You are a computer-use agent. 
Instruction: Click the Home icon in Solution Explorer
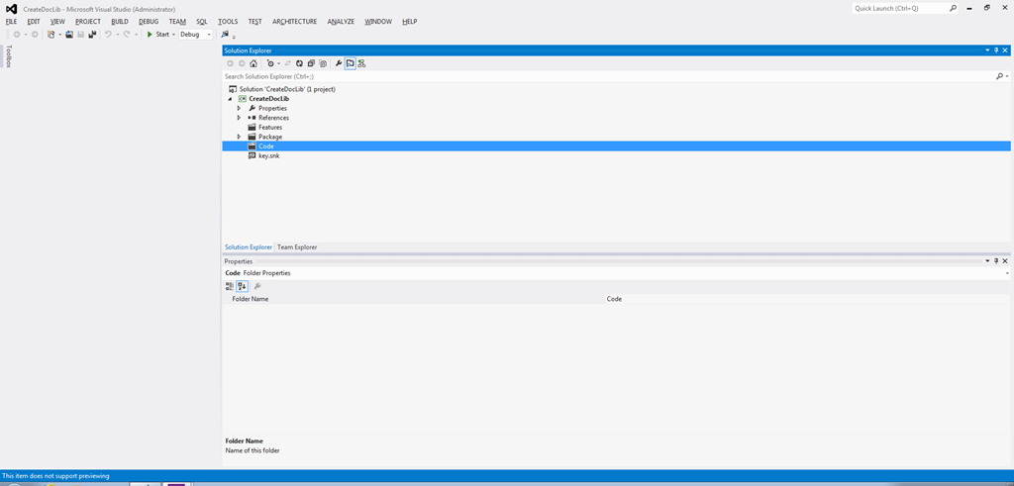[x=253, y=63]
